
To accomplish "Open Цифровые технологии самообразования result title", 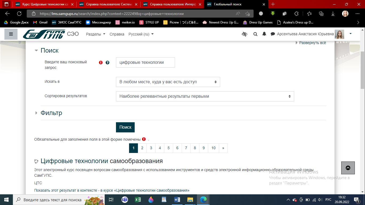I will point(102,161).
